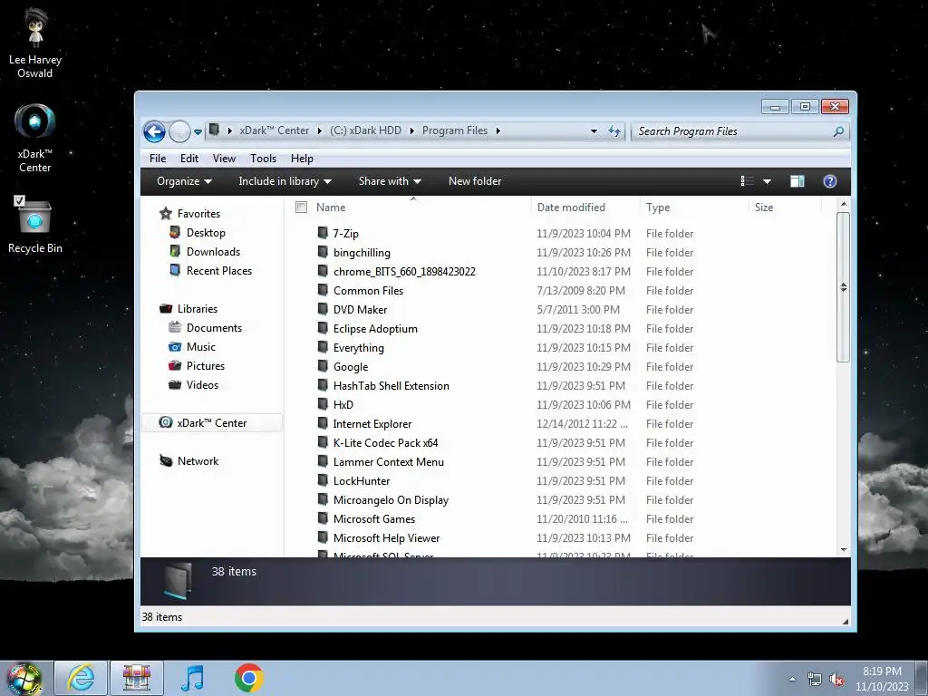Screen dimensions: 928x696
Task: Click the file list scroll up arrow
Action: (x=844, y=204)
